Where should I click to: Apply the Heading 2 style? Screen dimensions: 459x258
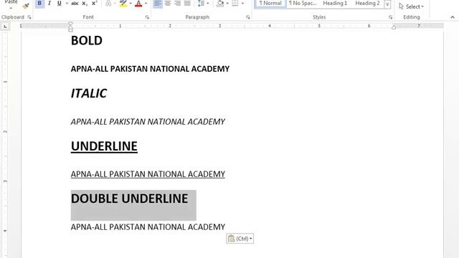367,4
